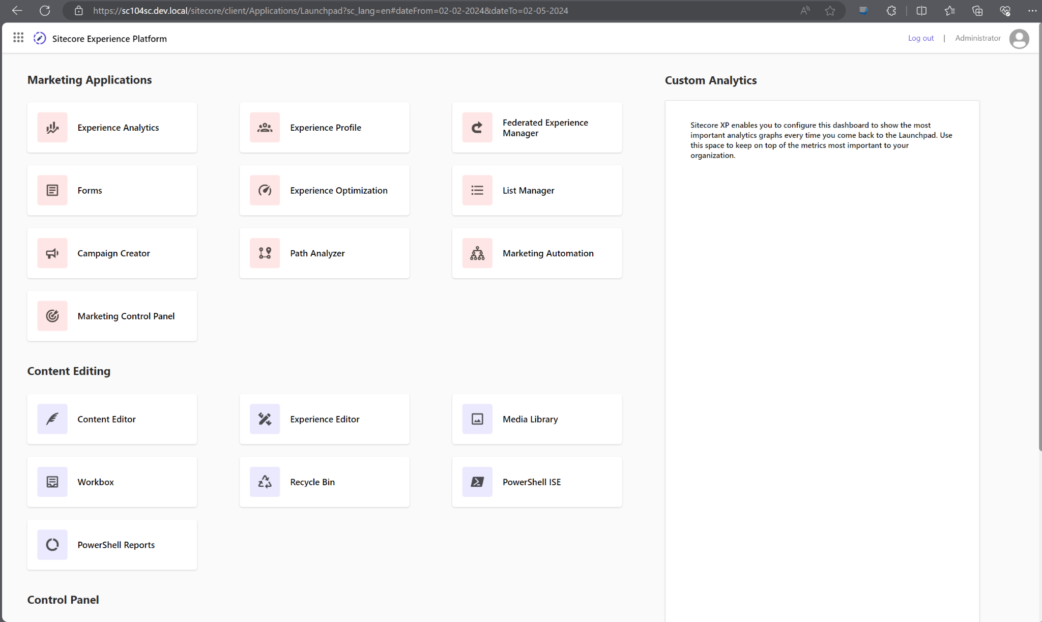Open the app launcher grid icon
Image resolution: width=1042 pixels, height=622 pixels.
coord(18,38)
